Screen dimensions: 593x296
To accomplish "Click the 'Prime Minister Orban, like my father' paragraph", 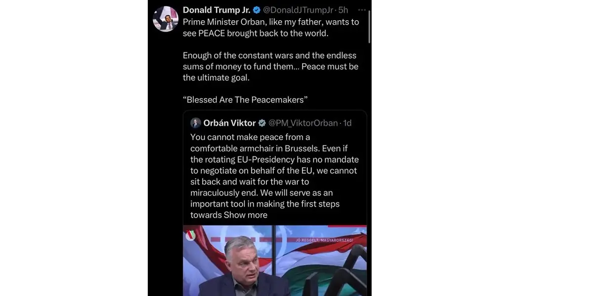I will point(270,28).
